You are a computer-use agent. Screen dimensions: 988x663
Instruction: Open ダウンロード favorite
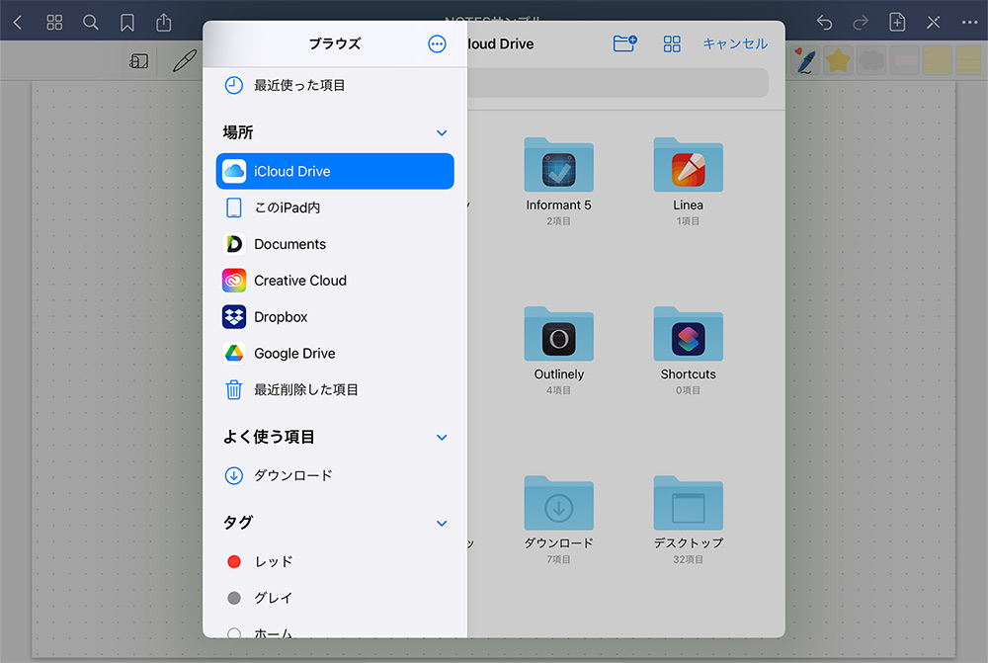pos(335,475)
